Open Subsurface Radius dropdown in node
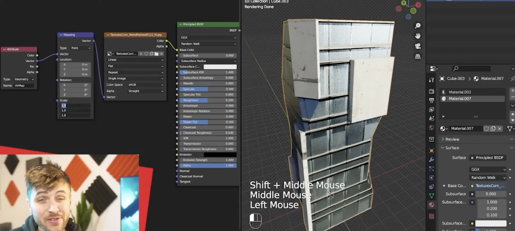The height and width of the screenshot is (231, 515). pyautogui.click(x=208, y=61)
